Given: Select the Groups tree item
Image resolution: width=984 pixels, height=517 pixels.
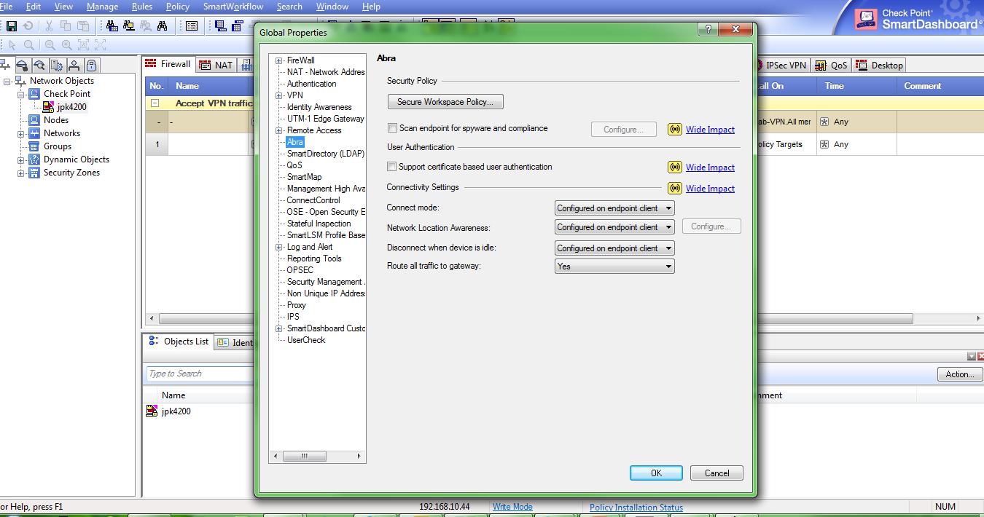Looking at the screenshot, I should click(58, 146).
